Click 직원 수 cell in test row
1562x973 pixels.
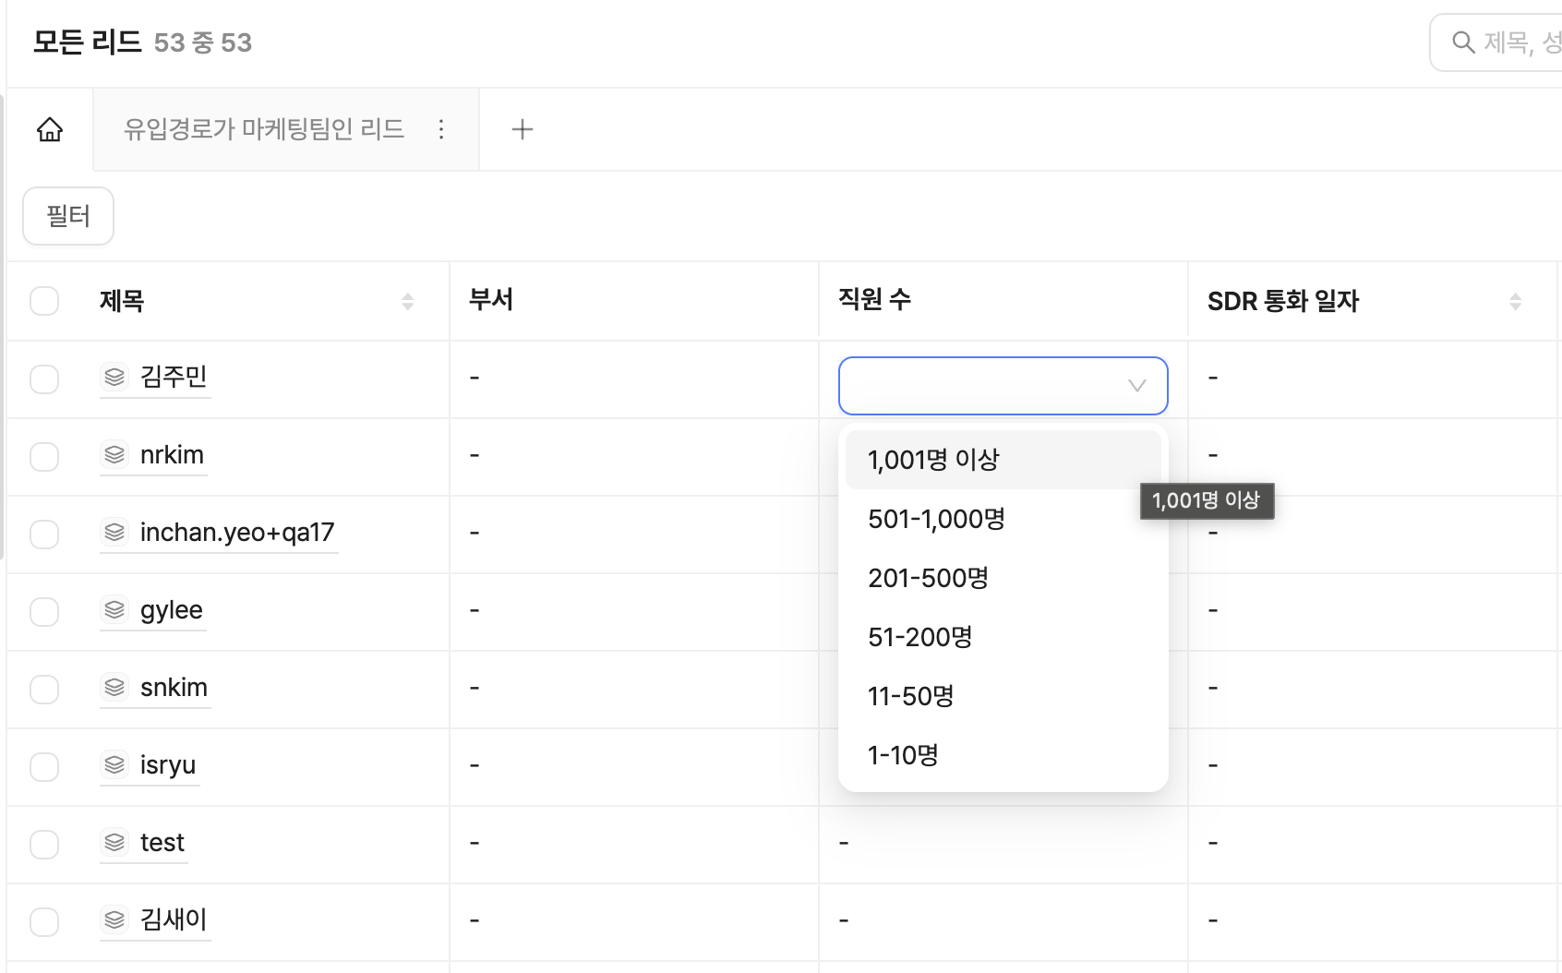click(1003, 844)
